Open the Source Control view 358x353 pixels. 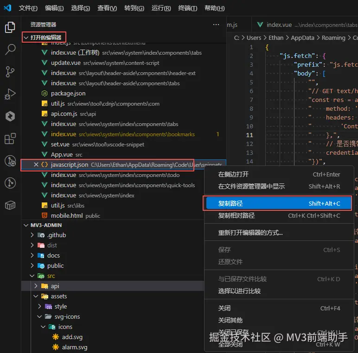point(10,72)
